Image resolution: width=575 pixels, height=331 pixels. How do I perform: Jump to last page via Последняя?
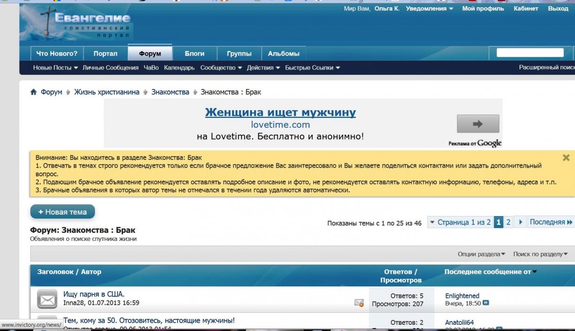[x=551, y=222]
